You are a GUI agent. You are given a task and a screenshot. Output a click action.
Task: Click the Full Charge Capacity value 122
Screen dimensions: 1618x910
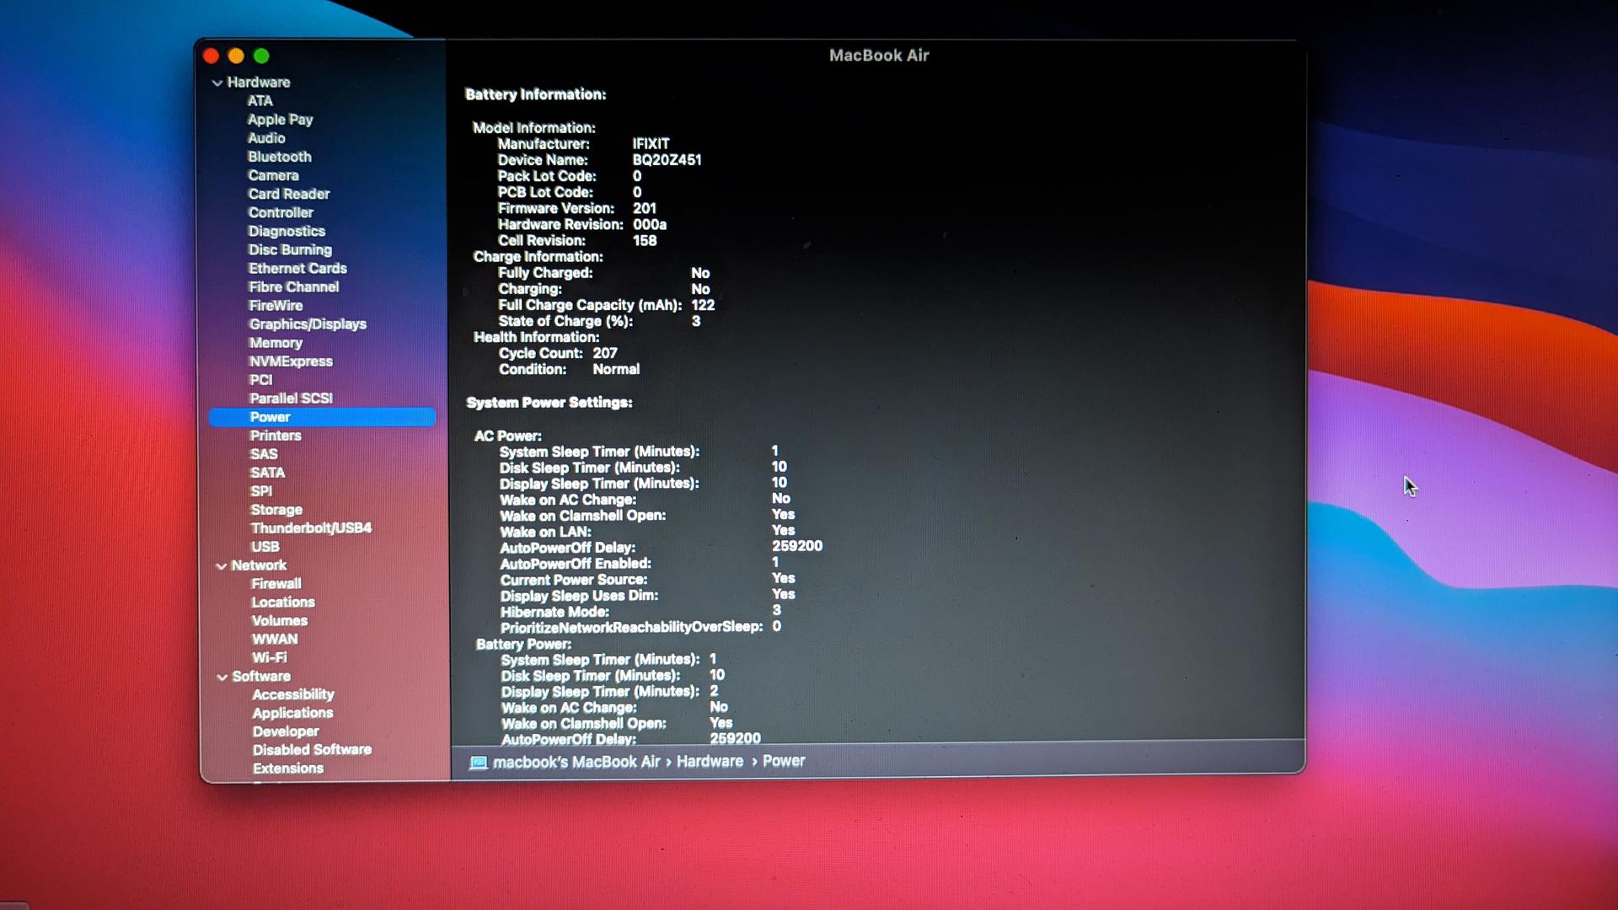[x=703, y=306]
